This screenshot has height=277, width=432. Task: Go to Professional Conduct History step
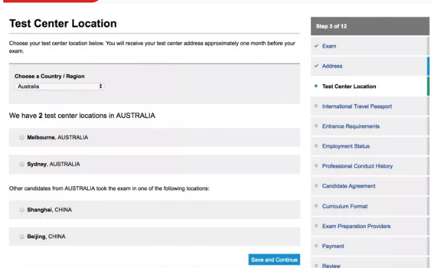pyautogui.click(x=357, y=166)
